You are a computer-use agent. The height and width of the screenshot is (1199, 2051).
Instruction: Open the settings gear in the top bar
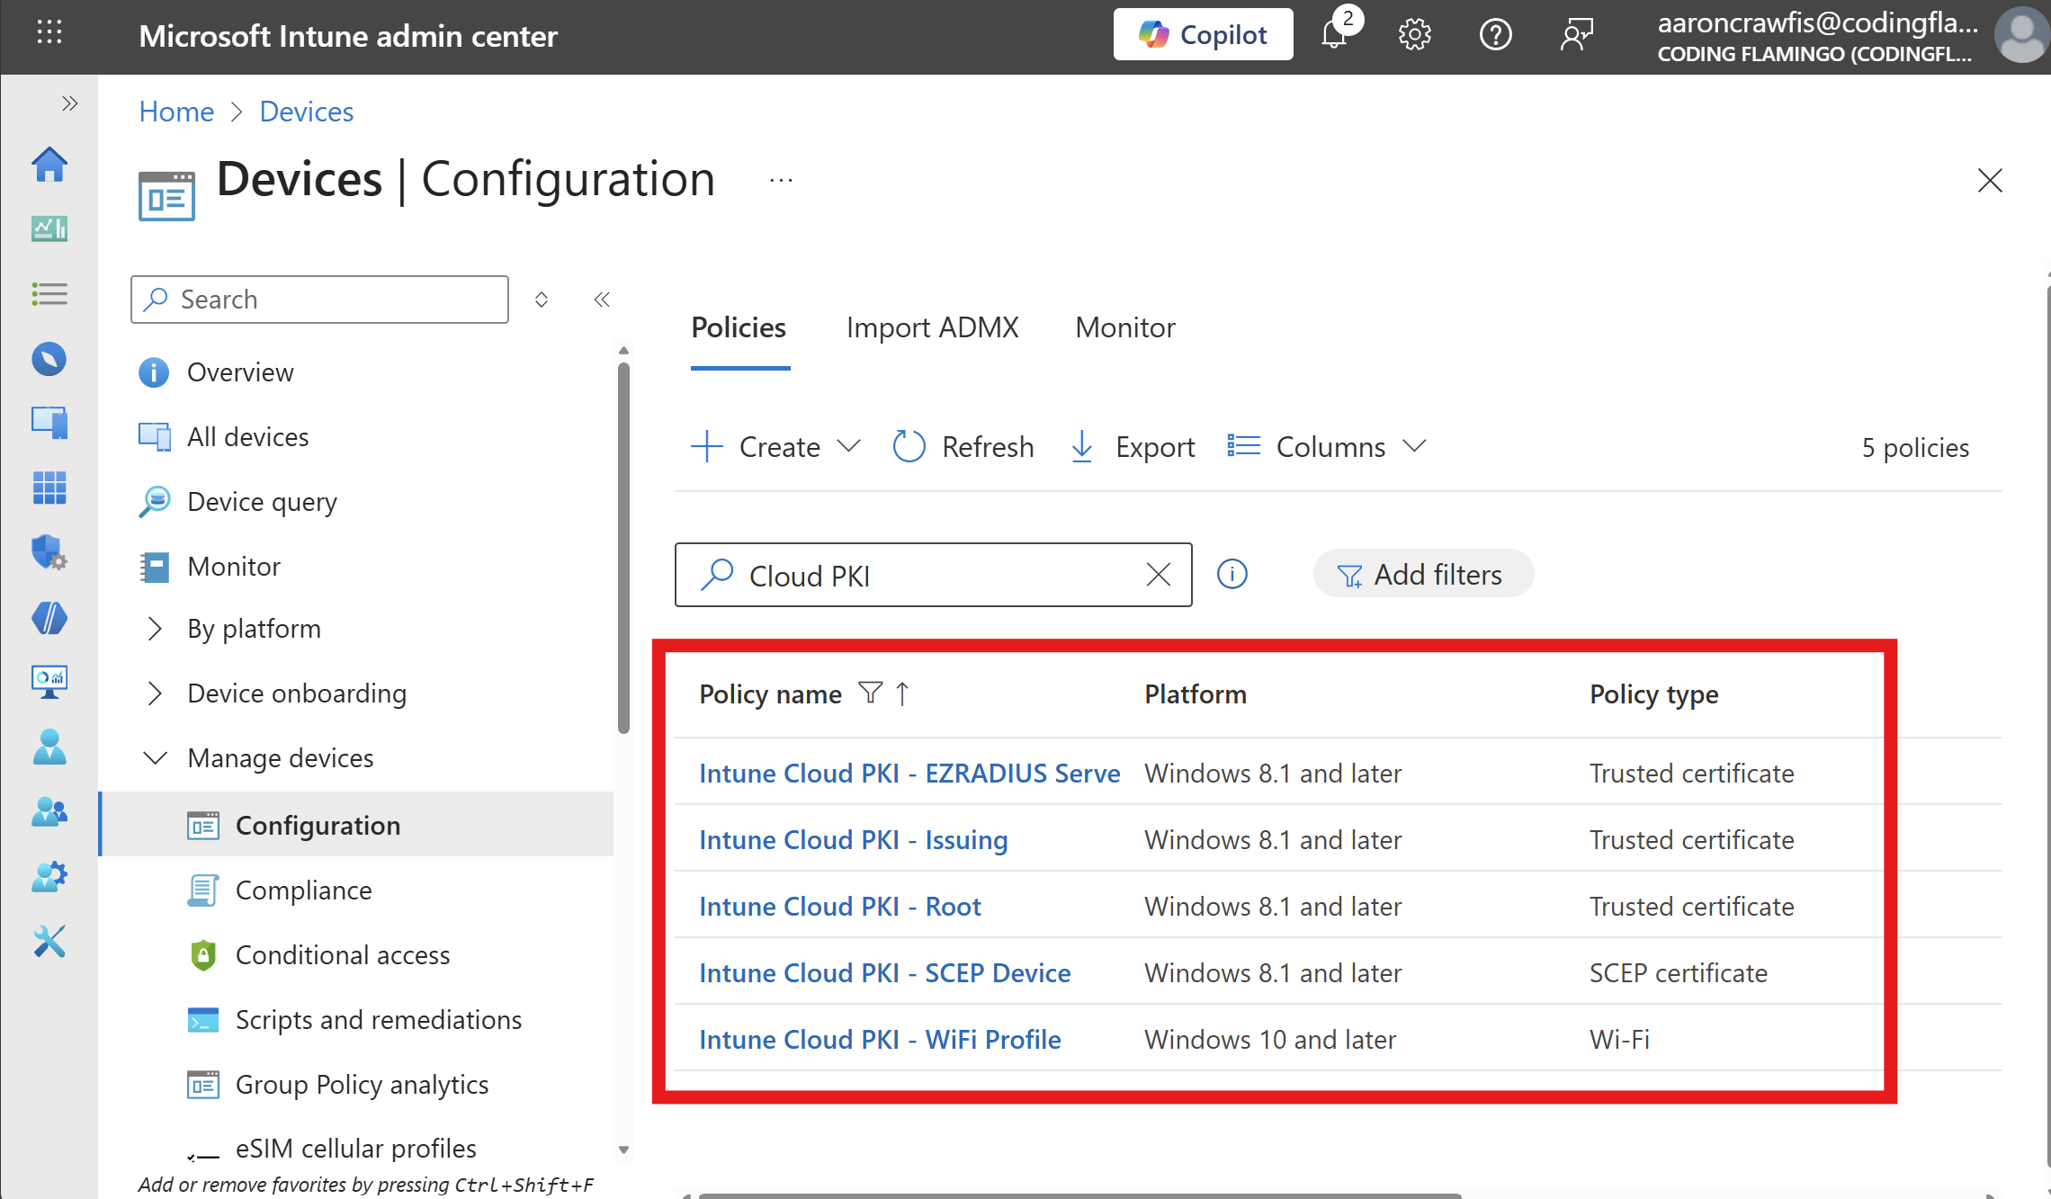pyautogui.click(x=1414, y=34)
